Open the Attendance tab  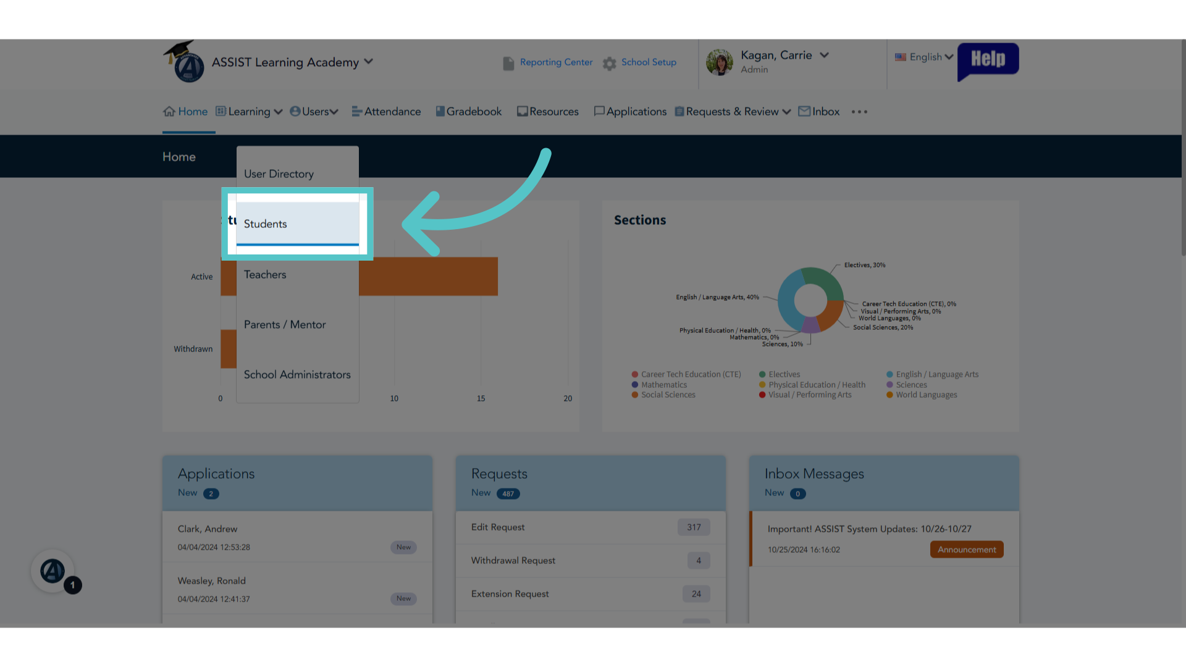(x=387, y=112)
